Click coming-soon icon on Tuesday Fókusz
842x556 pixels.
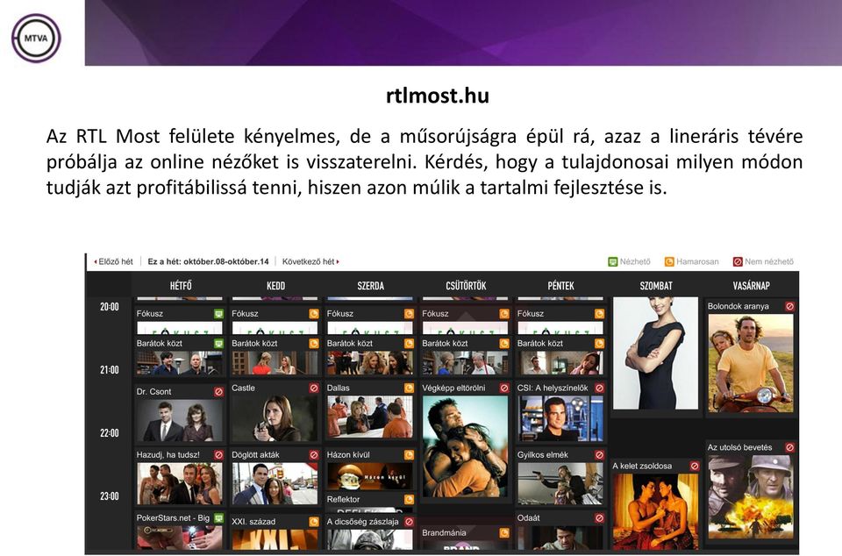[314, 313]
